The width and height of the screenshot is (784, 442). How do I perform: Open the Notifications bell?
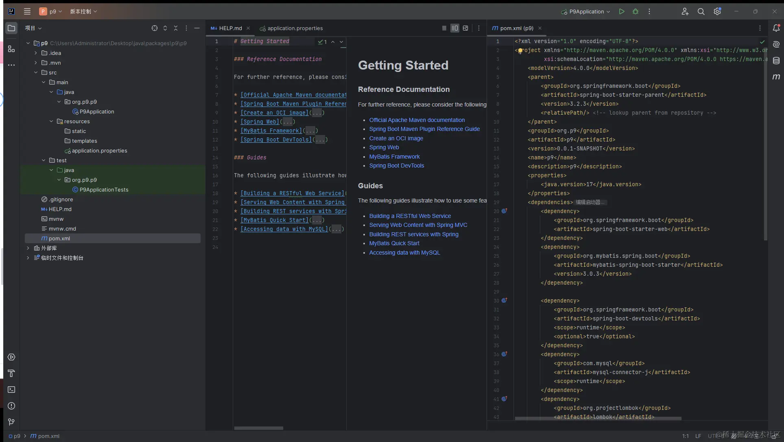tap(776, 28)
